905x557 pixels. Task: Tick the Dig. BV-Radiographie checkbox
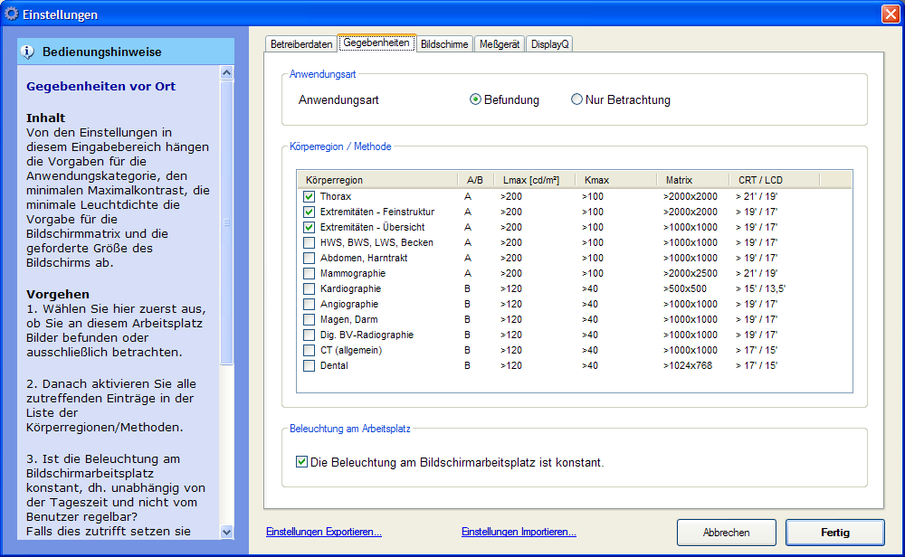[x=309, y=335]
